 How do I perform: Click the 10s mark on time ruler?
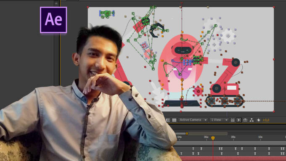(260, 137)
